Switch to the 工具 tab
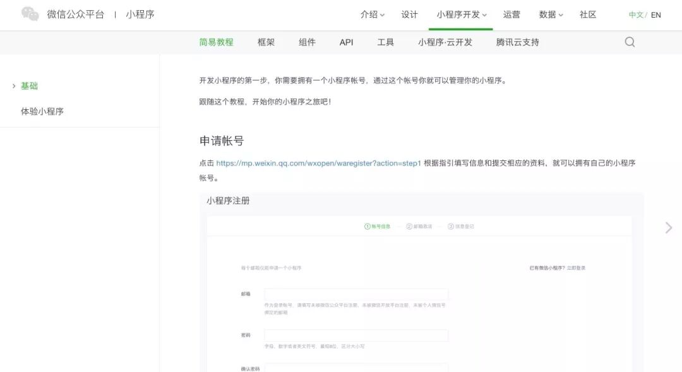This screenshot has height=372, width=682. pos(385,42)
